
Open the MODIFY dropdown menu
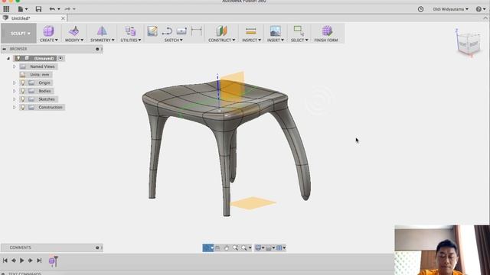pyautogui.click(x=74, y=40)
